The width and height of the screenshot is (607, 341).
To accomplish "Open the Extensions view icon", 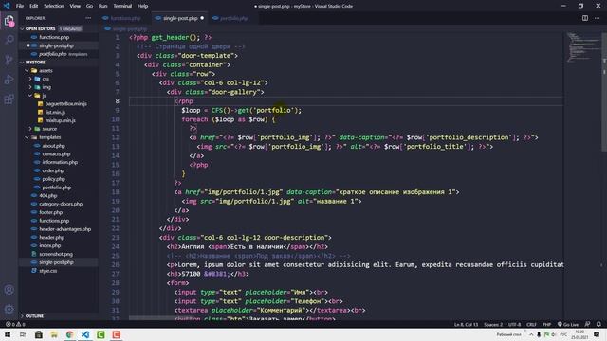I will coord(9,99).
